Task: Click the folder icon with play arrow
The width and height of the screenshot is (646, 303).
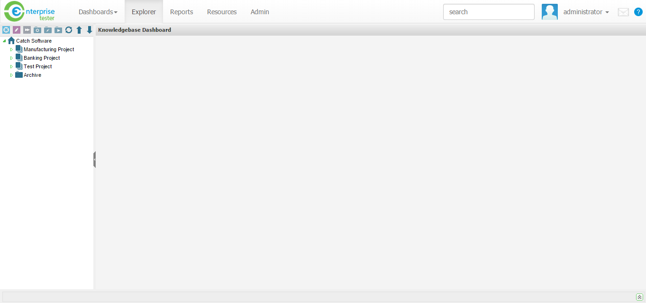Action: pos(58,30)
